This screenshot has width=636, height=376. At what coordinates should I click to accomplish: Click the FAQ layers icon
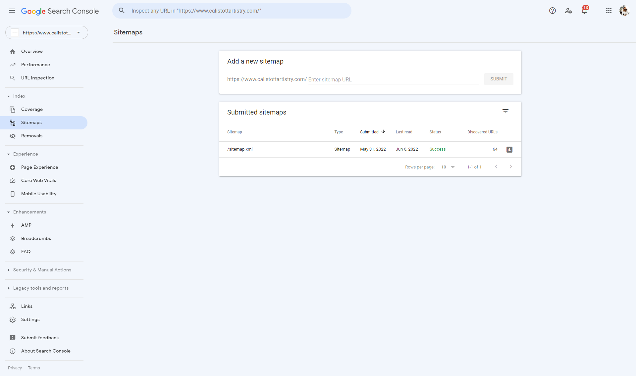coord(13,252)
